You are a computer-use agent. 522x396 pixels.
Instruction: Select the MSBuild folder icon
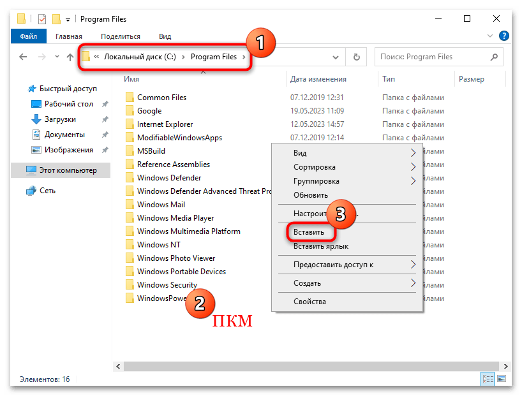tap(130, 150)
